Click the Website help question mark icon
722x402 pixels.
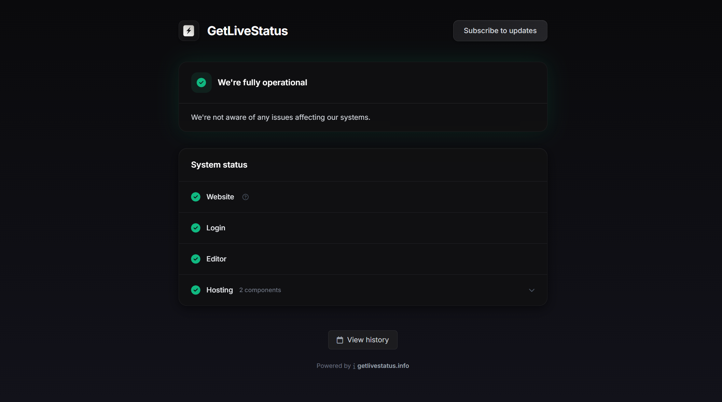[245, 197]
